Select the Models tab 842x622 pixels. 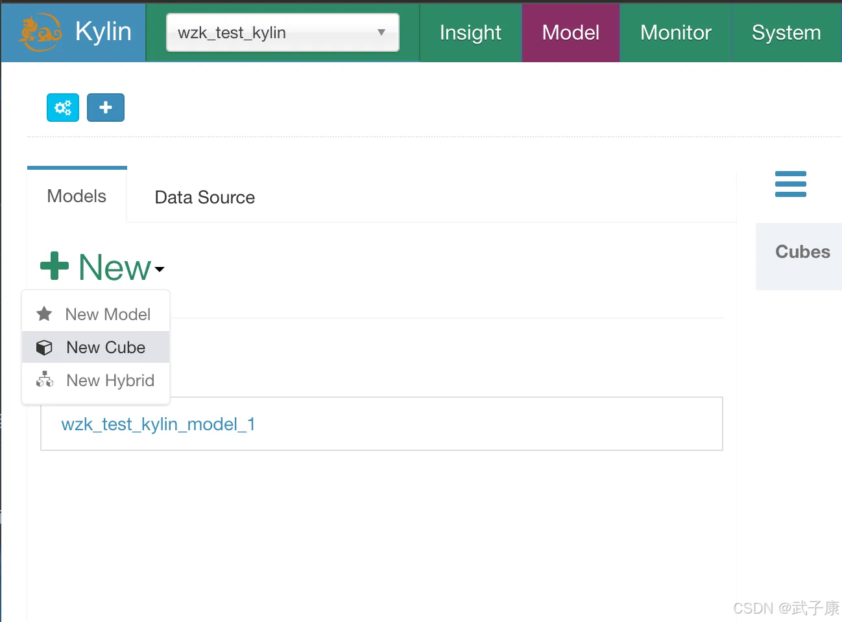[x=77, y=196]
